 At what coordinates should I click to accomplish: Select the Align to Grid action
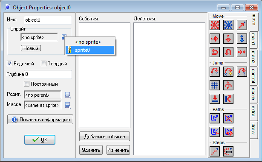point(215,85)
